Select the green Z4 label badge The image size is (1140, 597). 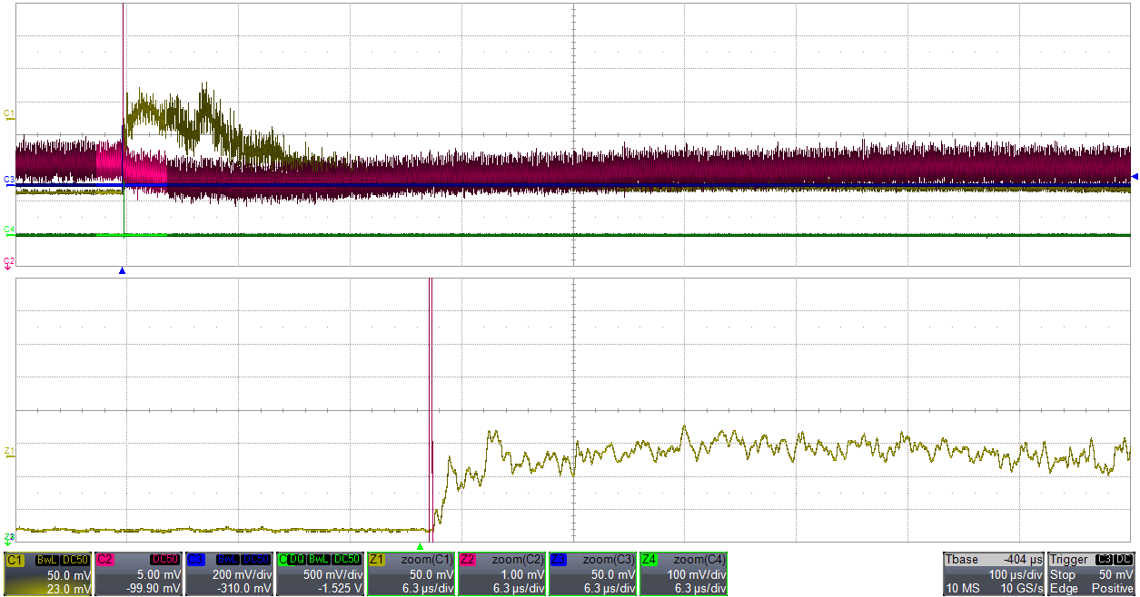point(650,560)
